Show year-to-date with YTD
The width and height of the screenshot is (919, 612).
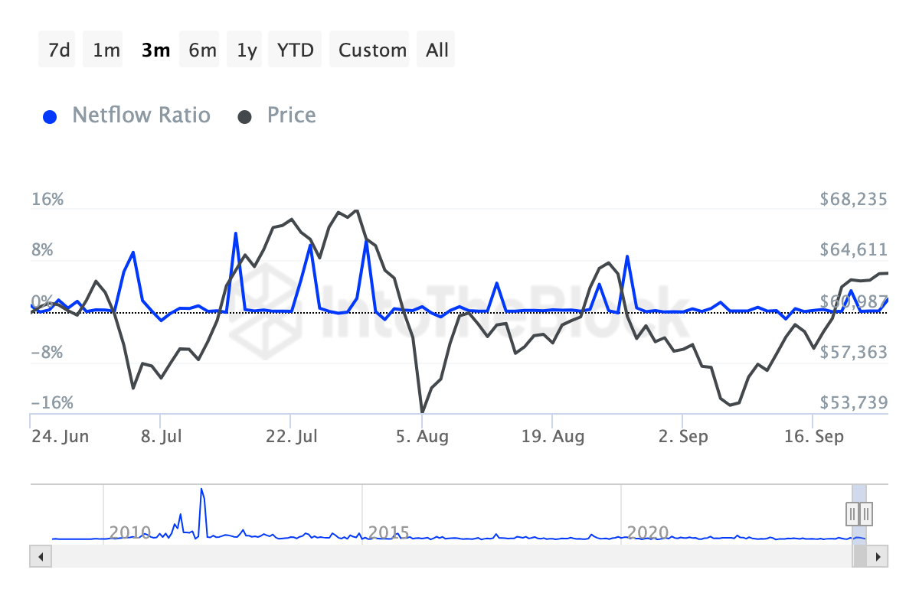[295, 50]
